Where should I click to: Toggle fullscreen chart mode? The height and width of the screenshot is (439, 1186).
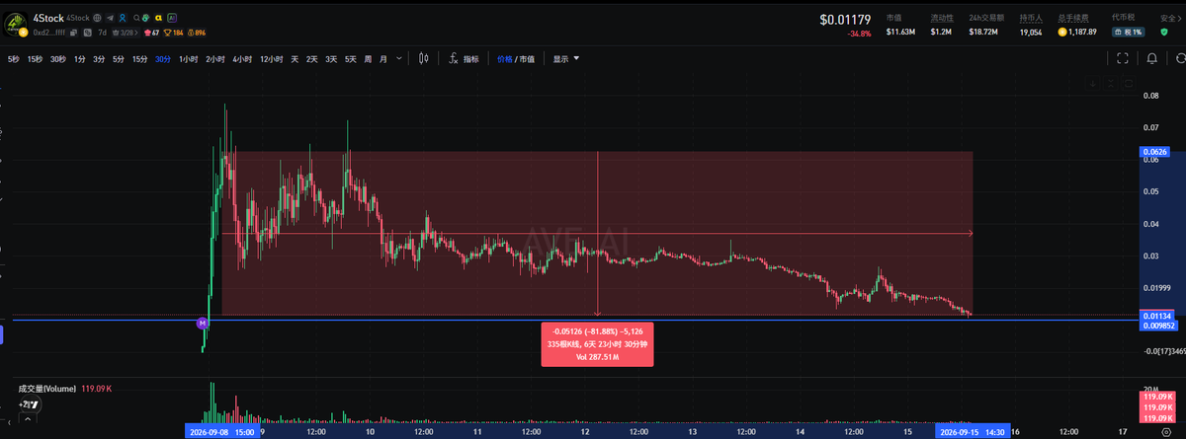(x=1123, y=58)
